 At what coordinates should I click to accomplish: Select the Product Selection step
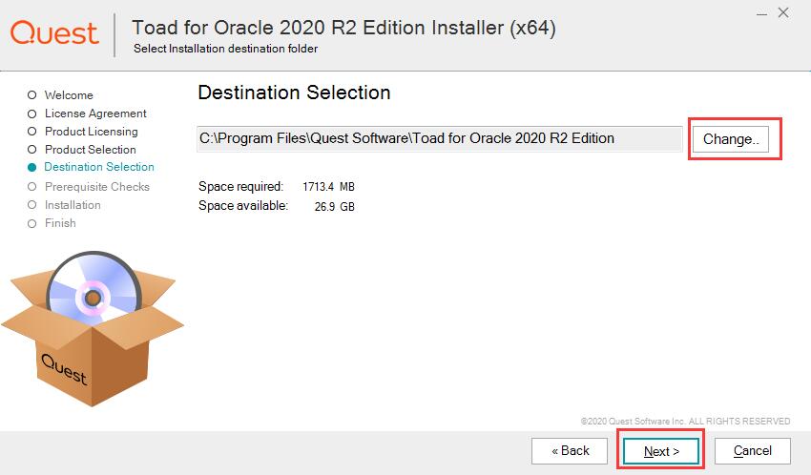pos(90,150)
